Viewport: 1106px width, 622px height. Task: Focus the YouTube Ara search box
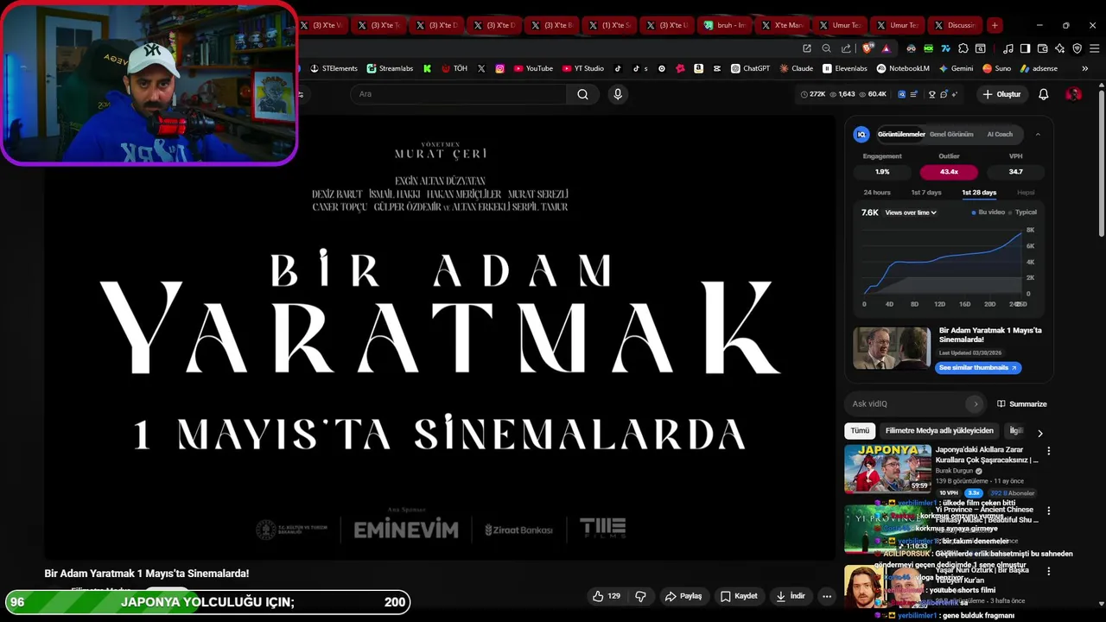(458, 94)
